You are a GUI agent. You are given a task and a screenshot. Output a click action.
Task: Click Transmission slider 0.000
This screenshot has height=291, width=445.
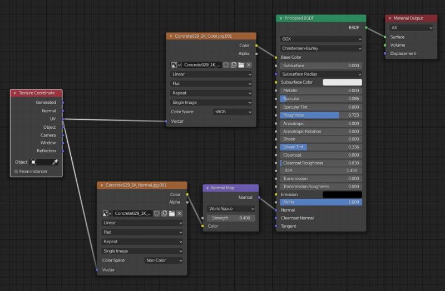pos(321,178)
